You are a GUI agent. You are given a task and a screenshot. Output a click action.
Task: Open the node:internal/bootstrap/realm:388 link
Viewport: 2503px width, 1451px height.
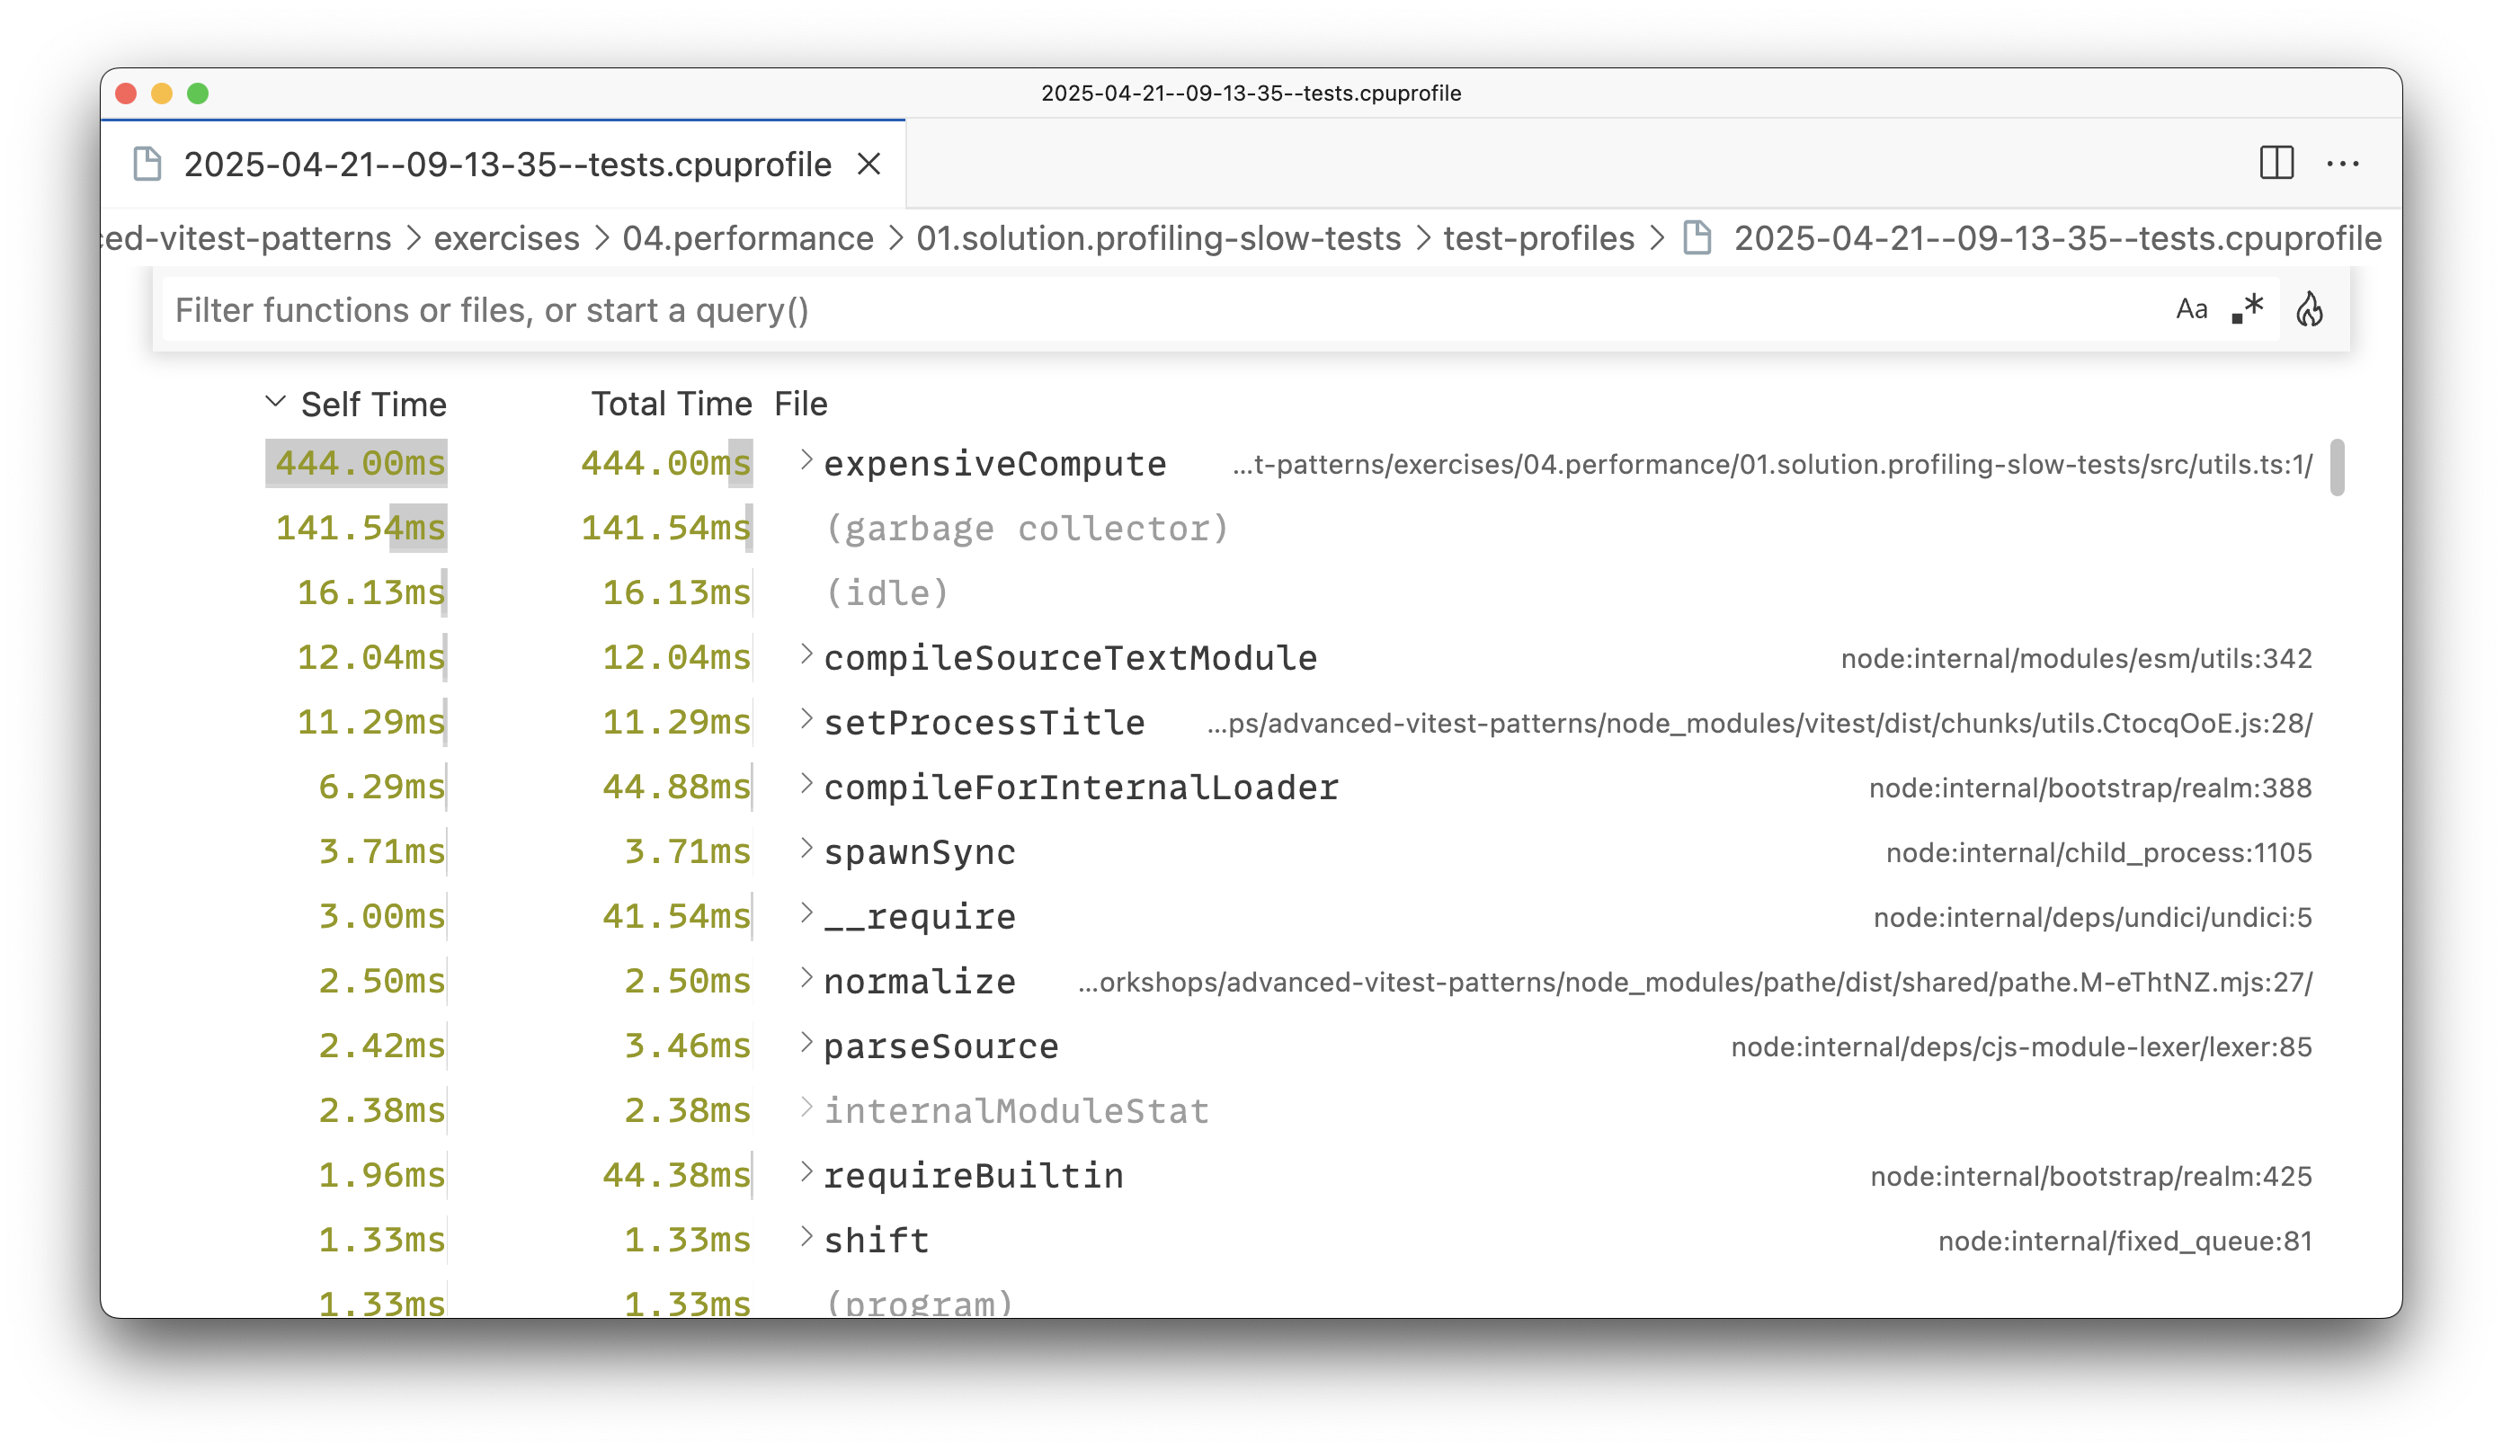[x=2089, y=788]
